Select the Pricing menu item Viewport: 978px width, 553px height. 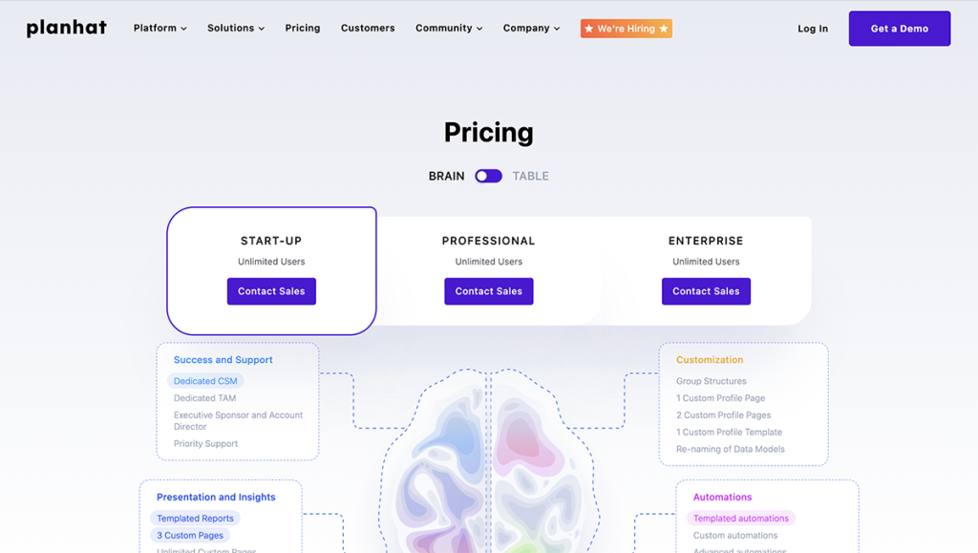click(x=303, y=28)
